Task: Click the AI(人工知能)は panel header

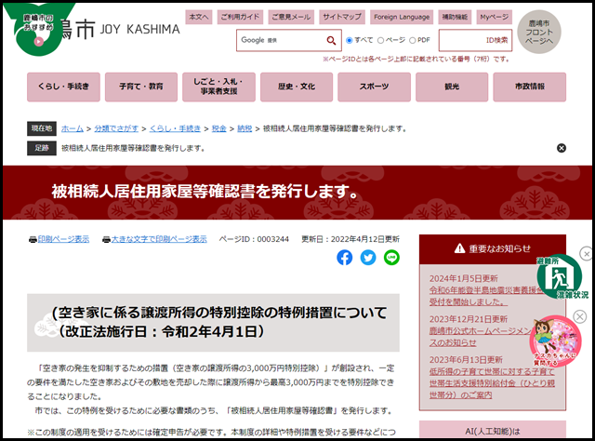Action: [493, 431]
